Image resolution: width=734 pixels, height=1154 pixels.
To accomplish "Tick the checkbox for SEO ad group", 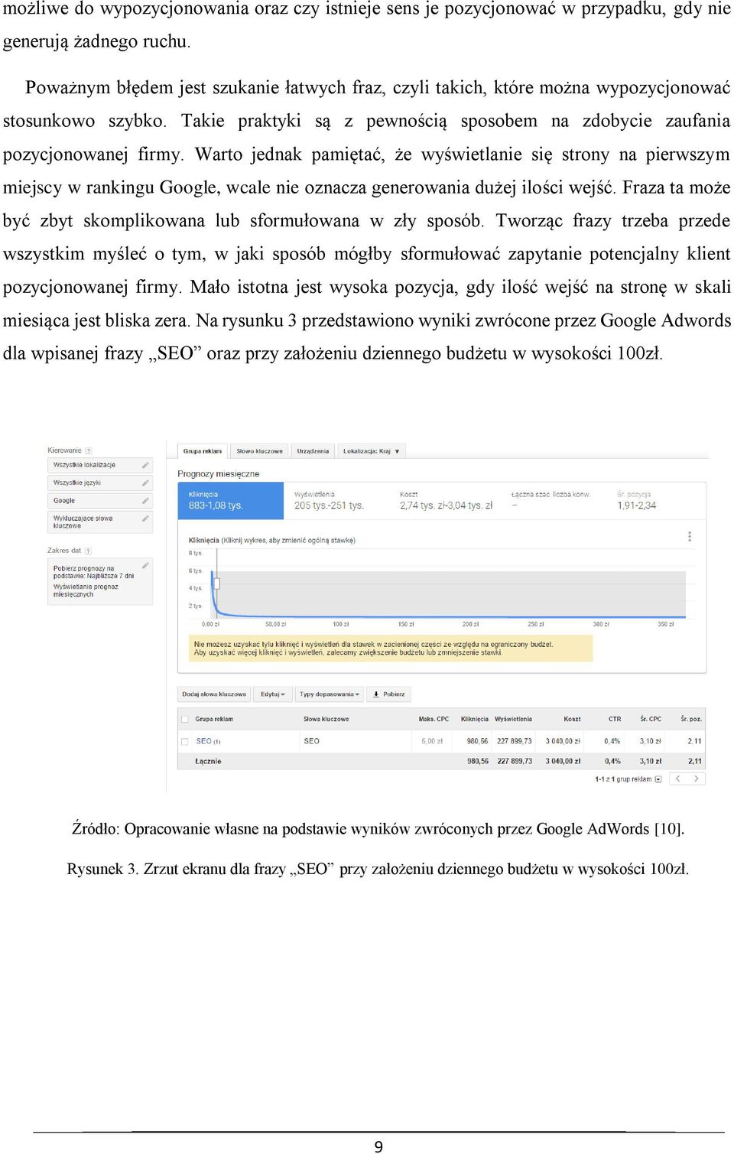I will [x=184, y=741].
